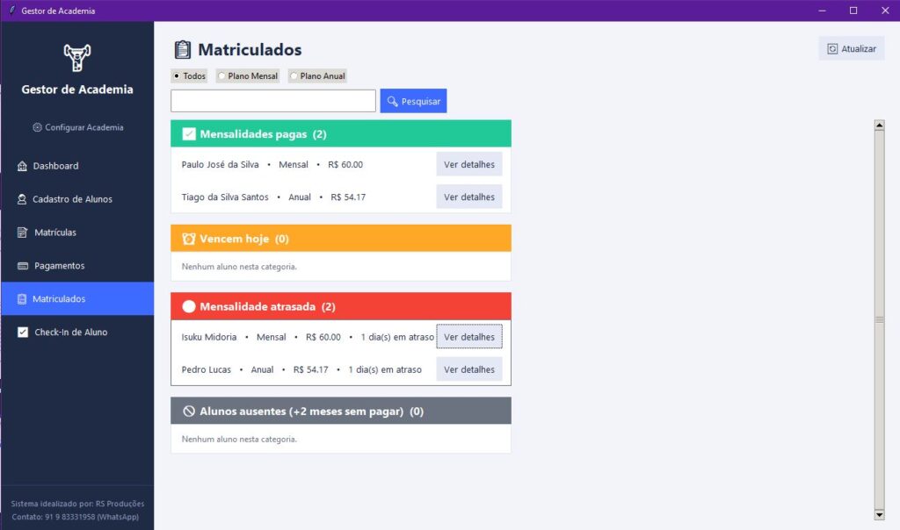
Task: Click the refresh icon in Atualizar button
Action: pos(832,49)
